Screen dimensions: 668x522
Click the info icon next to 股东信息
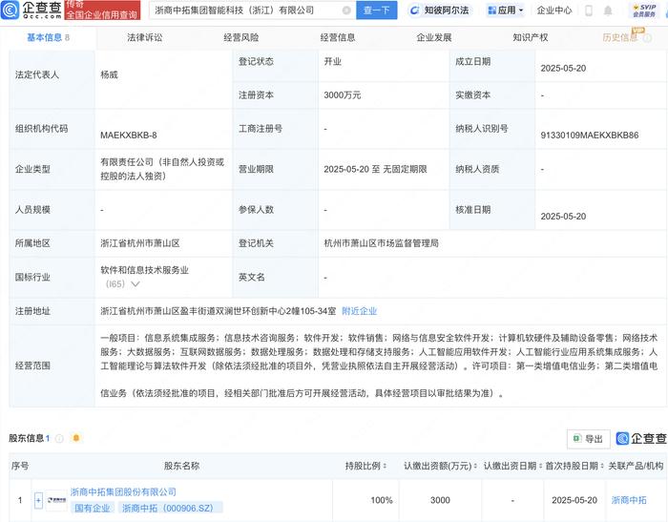tap(59, 438)
